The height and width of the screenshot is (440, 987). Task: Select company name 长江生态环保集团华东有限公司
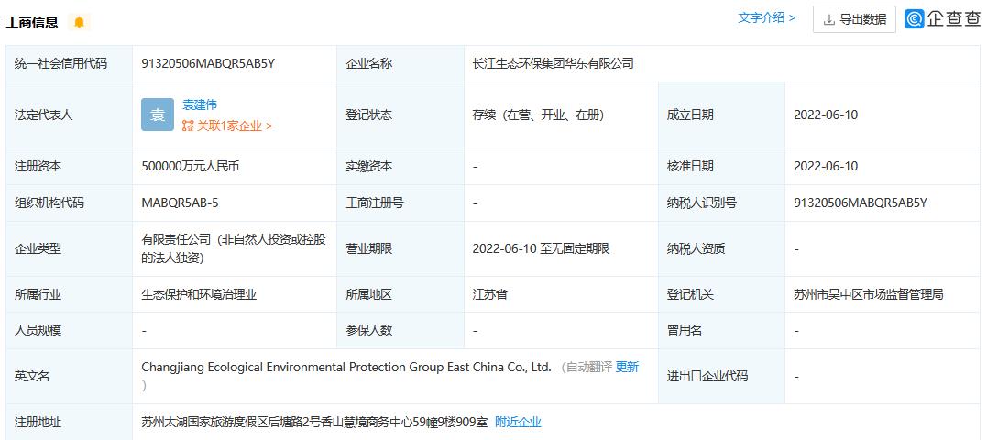coord(554,63)
